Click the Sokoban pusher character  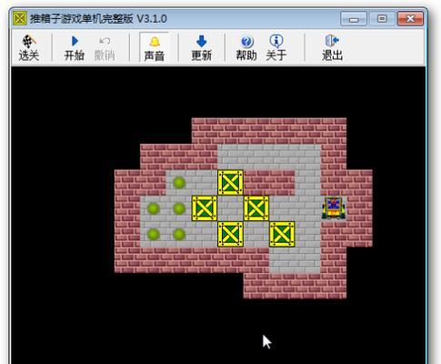(334, 208)
